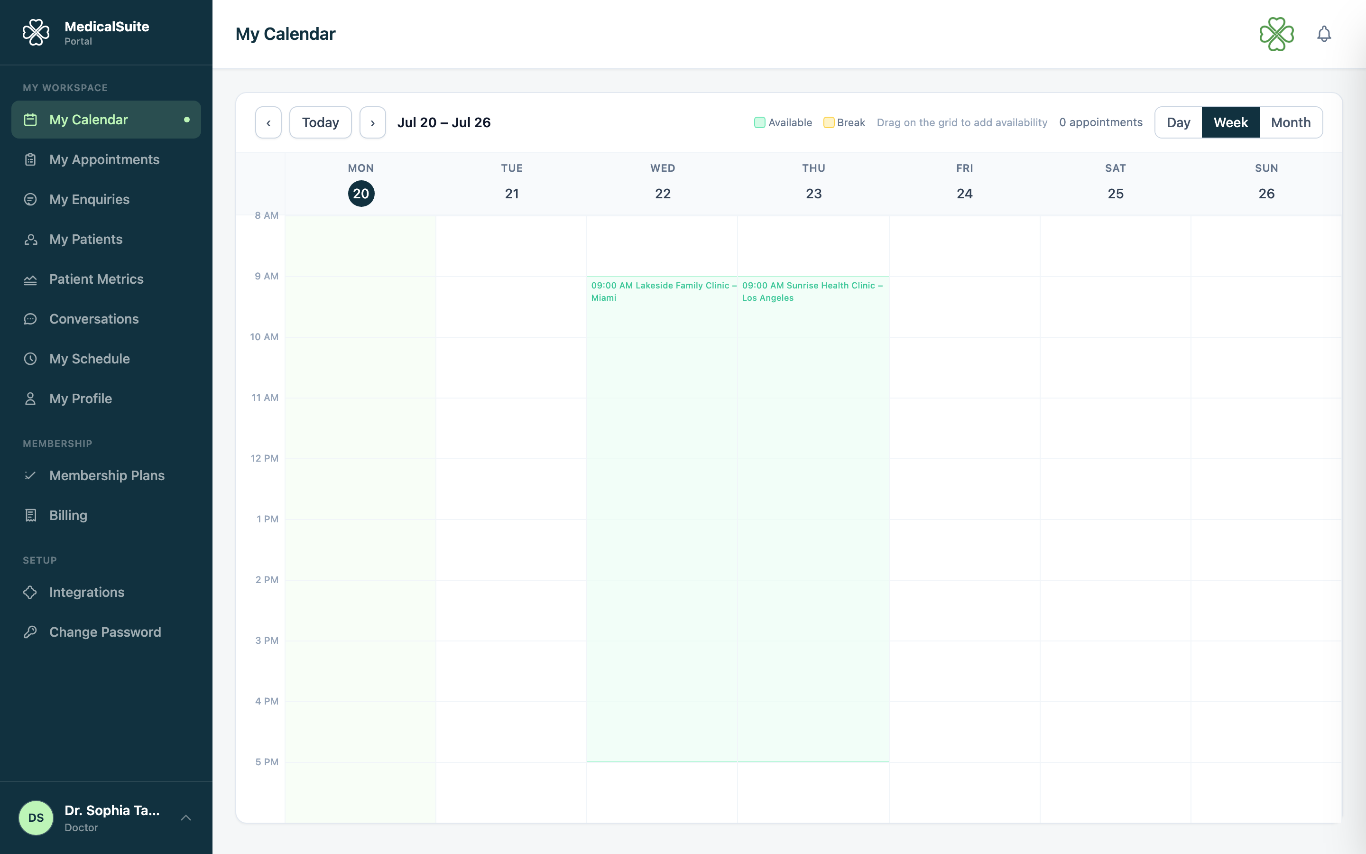Open My Enquiries chat icon
Viewport: 1366px width, 854px height.
[30, 199]
